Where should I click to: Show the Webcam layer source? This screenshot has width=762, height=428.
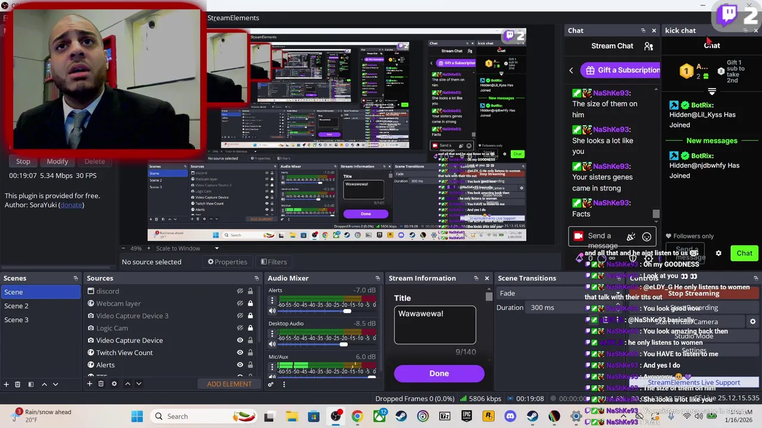click(x=240, y=304)
